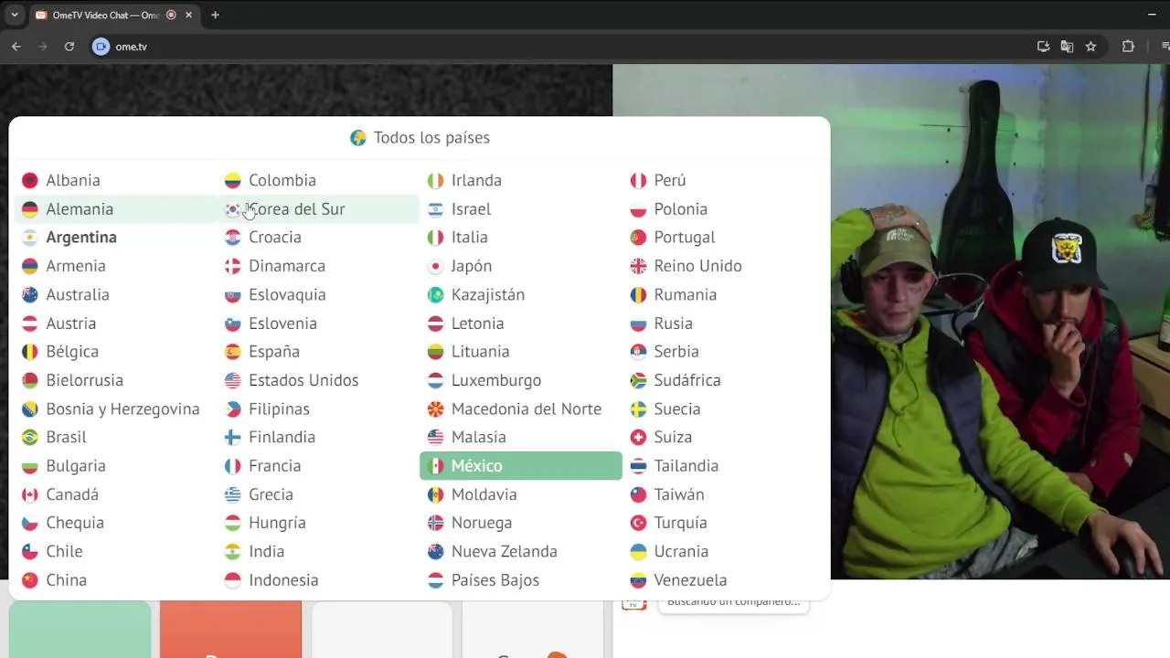Select Hungría as country
Image resolution: width=1170 pixels, height=658 pixels.
(x=318, y=523)
